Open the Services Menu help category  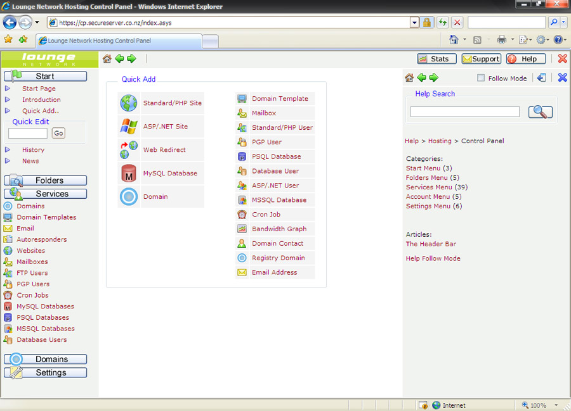point(429,187)
